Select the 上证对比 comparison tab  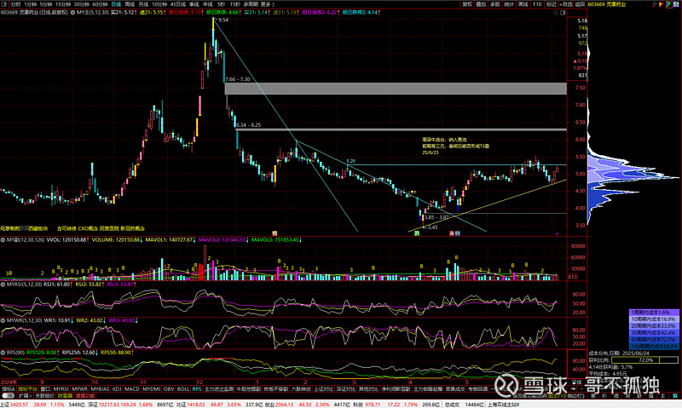pos(324,389)
